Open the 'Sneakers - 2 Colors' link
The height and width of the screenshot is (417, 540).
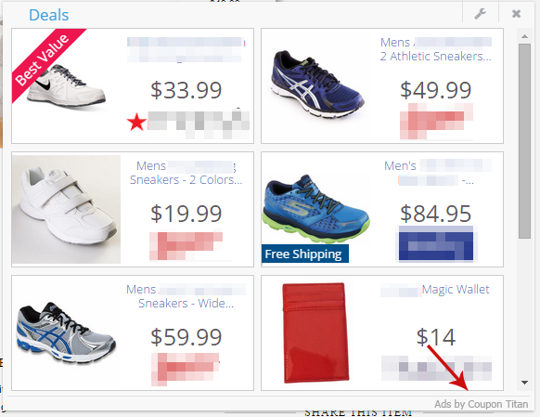pyautogui.click(x=186, y=180)
